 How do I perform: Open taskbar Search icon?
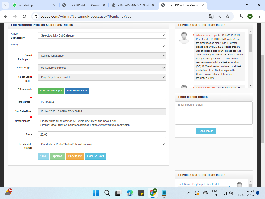[107, 193]
